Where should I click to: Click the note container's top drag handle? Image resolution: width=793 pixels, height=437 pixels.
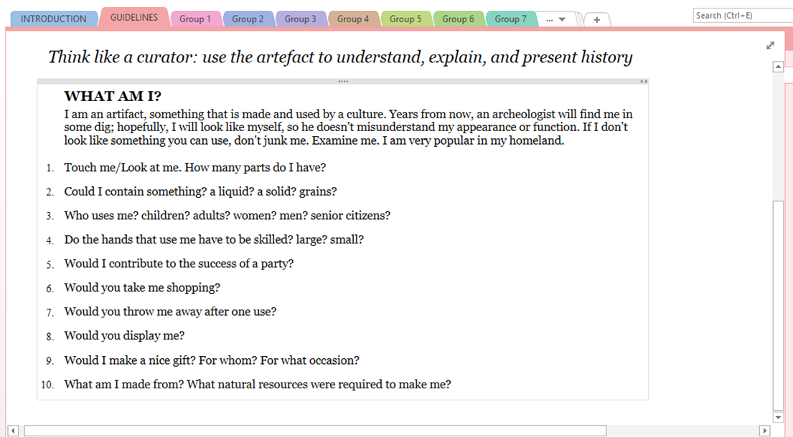point(342,82)
